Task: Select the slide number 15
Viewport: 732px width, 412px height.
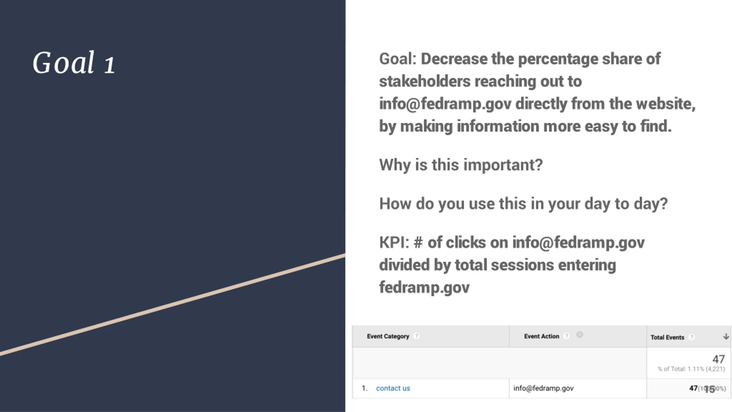Action: coord(710,389)
